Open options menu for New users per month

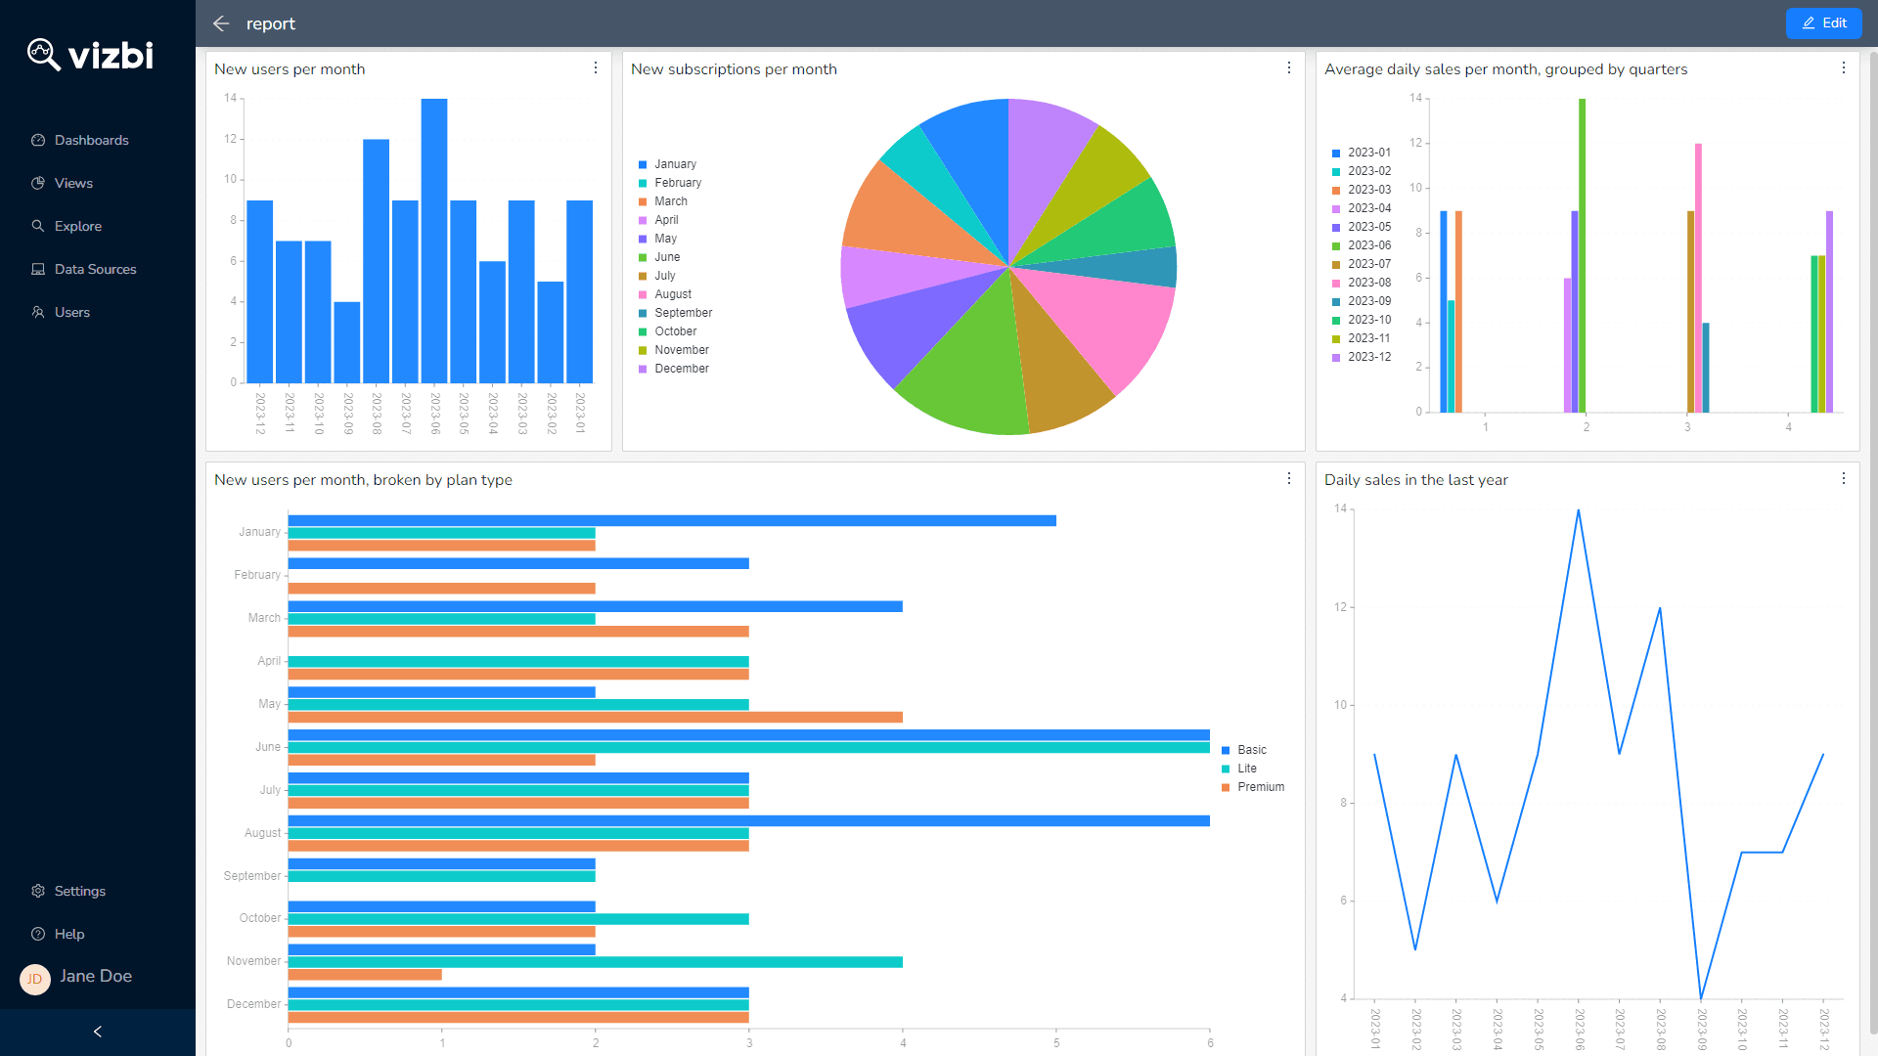click(x=596, y=67)
